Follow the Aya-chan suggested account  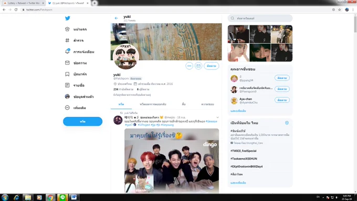coord(282,100)
